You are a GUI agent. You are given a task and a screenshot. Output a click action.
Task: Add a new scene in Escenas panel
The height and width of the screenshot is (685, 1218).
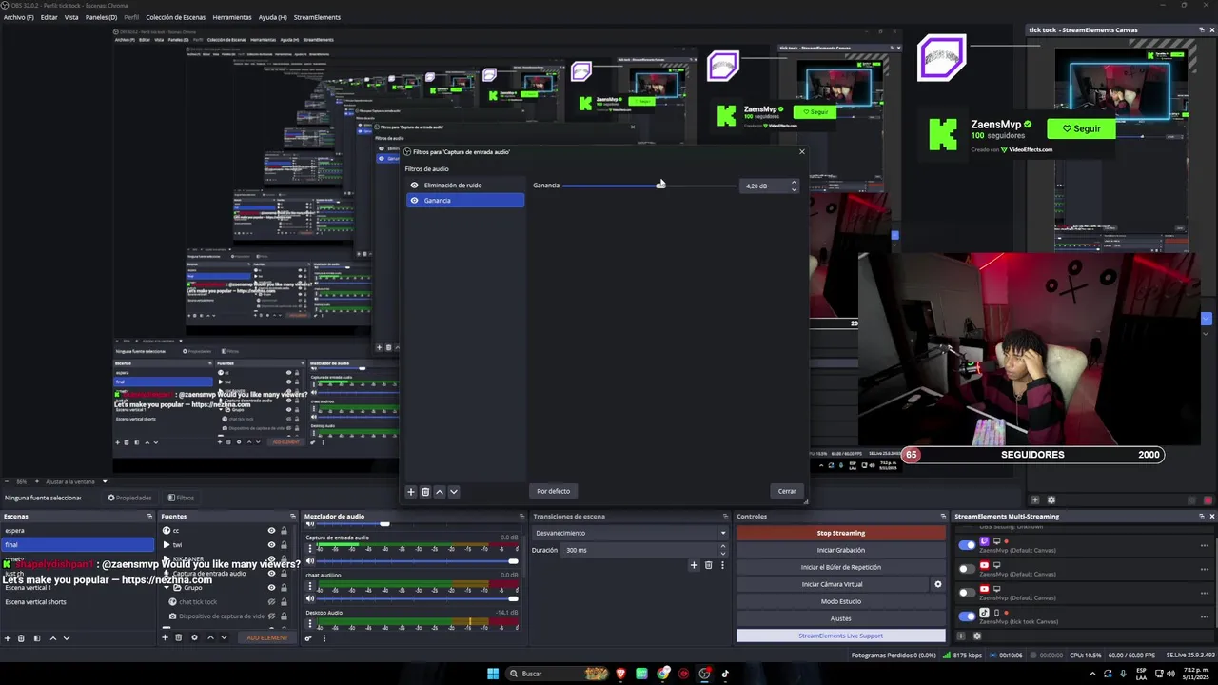(8, 637)
